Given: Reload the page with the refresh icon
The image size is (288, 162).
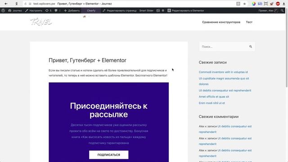Looking at the screenshot, I should (x=25, y=4).
